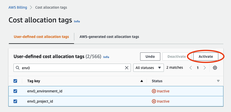Uncheck the env0_project_id row checkbox
Screen dimensions: 231x112
15,101
